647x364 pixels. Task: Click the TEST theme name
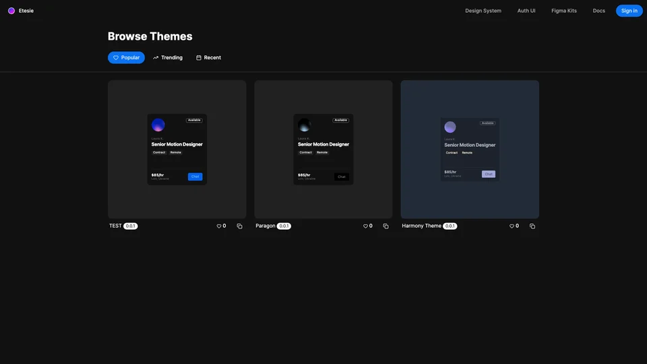(x=115, y=226)
